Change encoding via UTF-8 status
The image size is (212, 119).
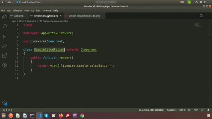(182, 110)
